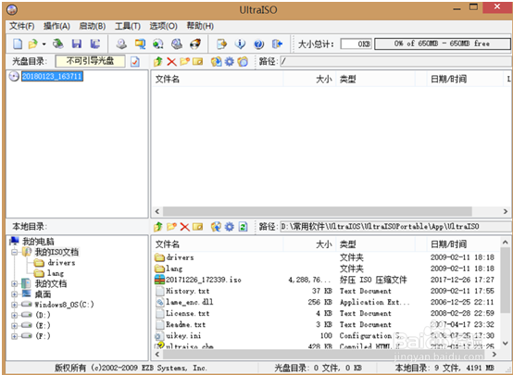
Task: Click the blue Help question mark icon
Action: point(258,44)
